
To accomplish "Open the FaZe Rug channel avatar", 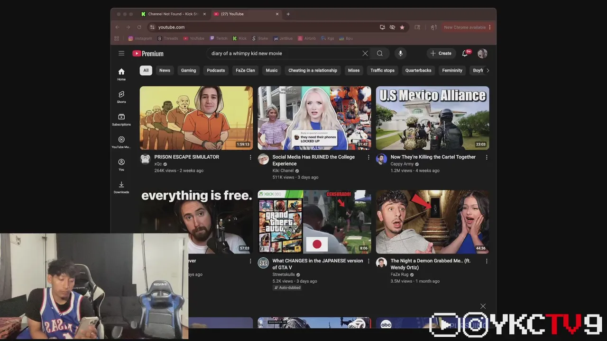I will point(381,263).
